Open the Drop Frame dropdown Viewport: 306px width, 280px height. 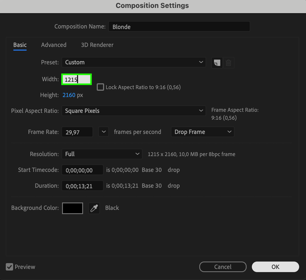202,132
